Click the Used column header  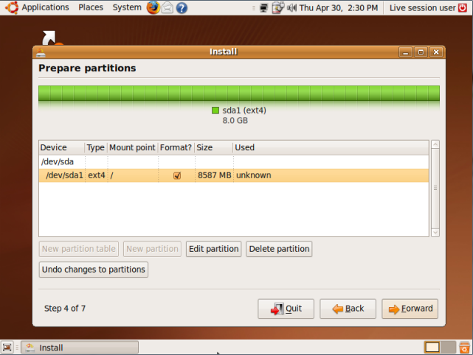(x=331, y=147)
